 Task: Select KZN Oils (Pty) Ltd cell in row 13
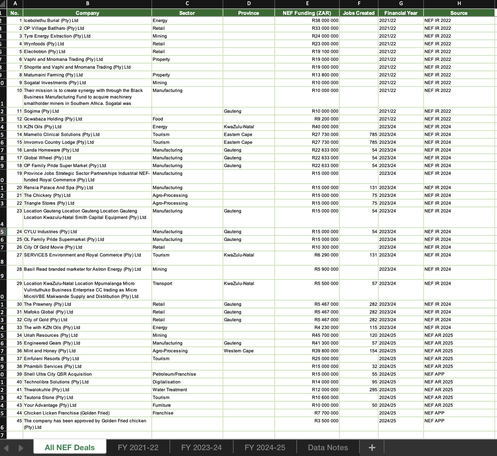(87, 127)
